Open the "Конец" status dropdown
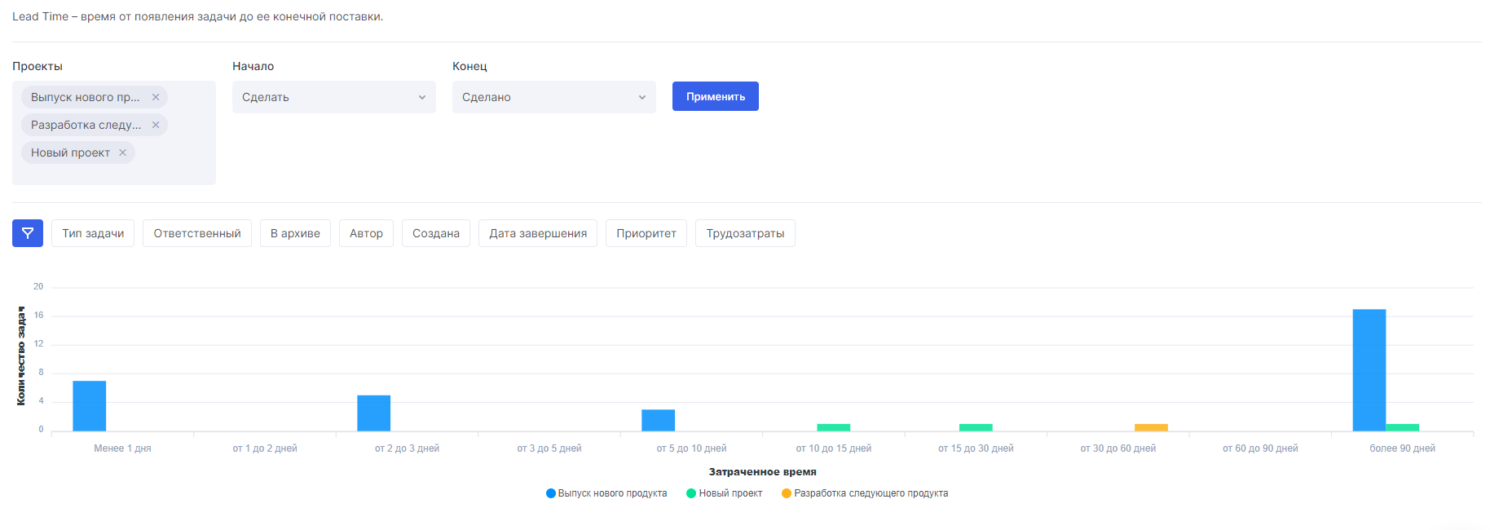Image resolution: width=1490 pixels, height=530 pixels. [553, 97]
